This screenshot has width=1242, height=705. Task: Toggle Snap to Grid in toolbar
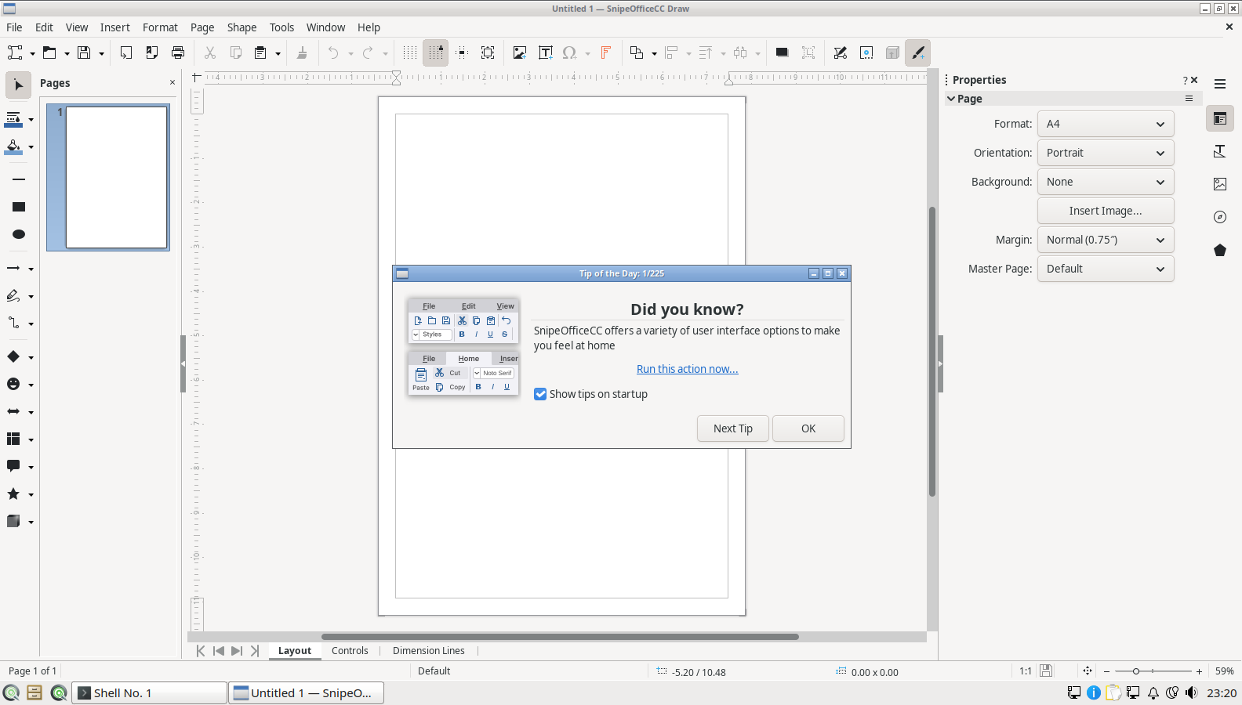[436, 52]
